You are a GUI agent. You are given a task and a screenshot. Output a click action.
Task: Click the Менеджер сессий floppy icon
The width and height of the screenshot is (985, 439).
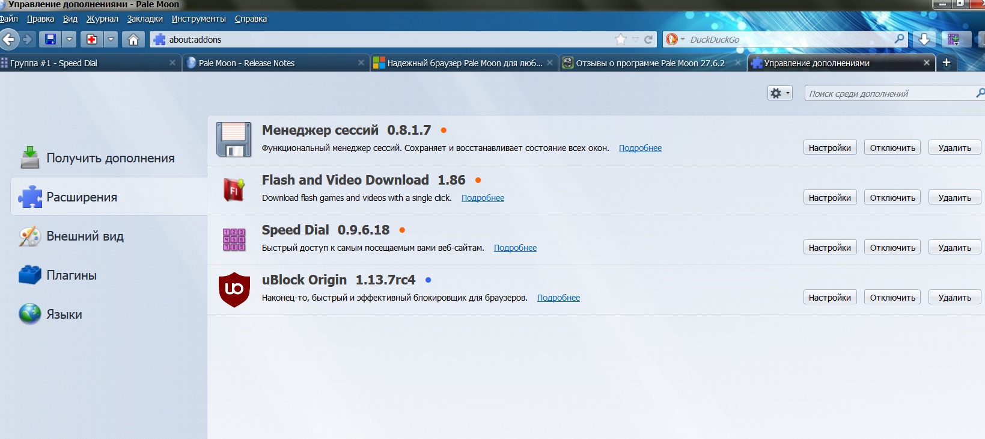[x=234, y=140]
